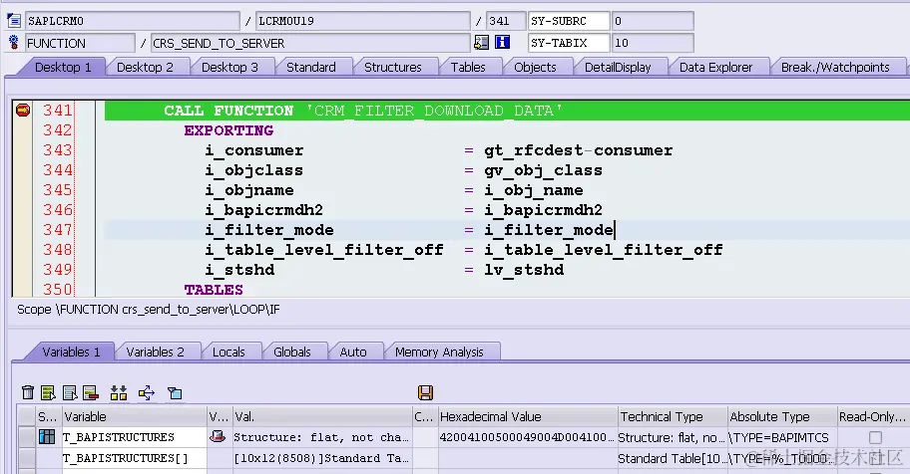Click the table symbol icon of T_BAPISTRUCTURES row

tap(47, 437)
